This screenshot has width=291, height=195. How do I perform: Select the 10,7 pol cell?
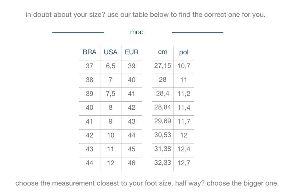pyautogui.click(x=184, y=66)
